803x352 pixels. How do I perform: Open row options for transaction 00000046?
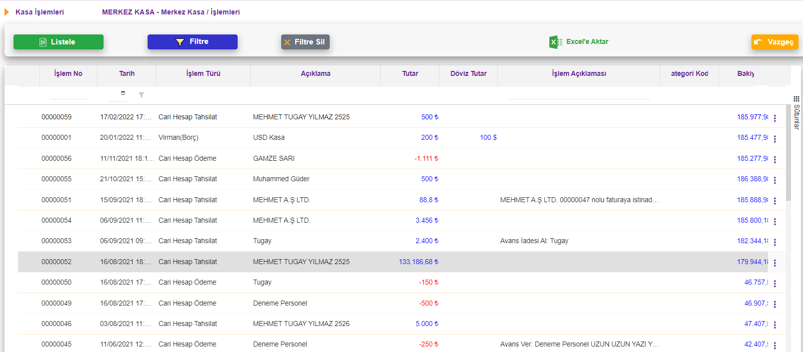pos(775,325)
